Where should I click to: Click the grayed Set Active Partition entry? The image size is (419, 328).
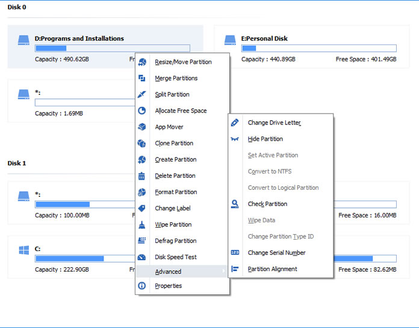pyautogui.click(x=281, y=155)
